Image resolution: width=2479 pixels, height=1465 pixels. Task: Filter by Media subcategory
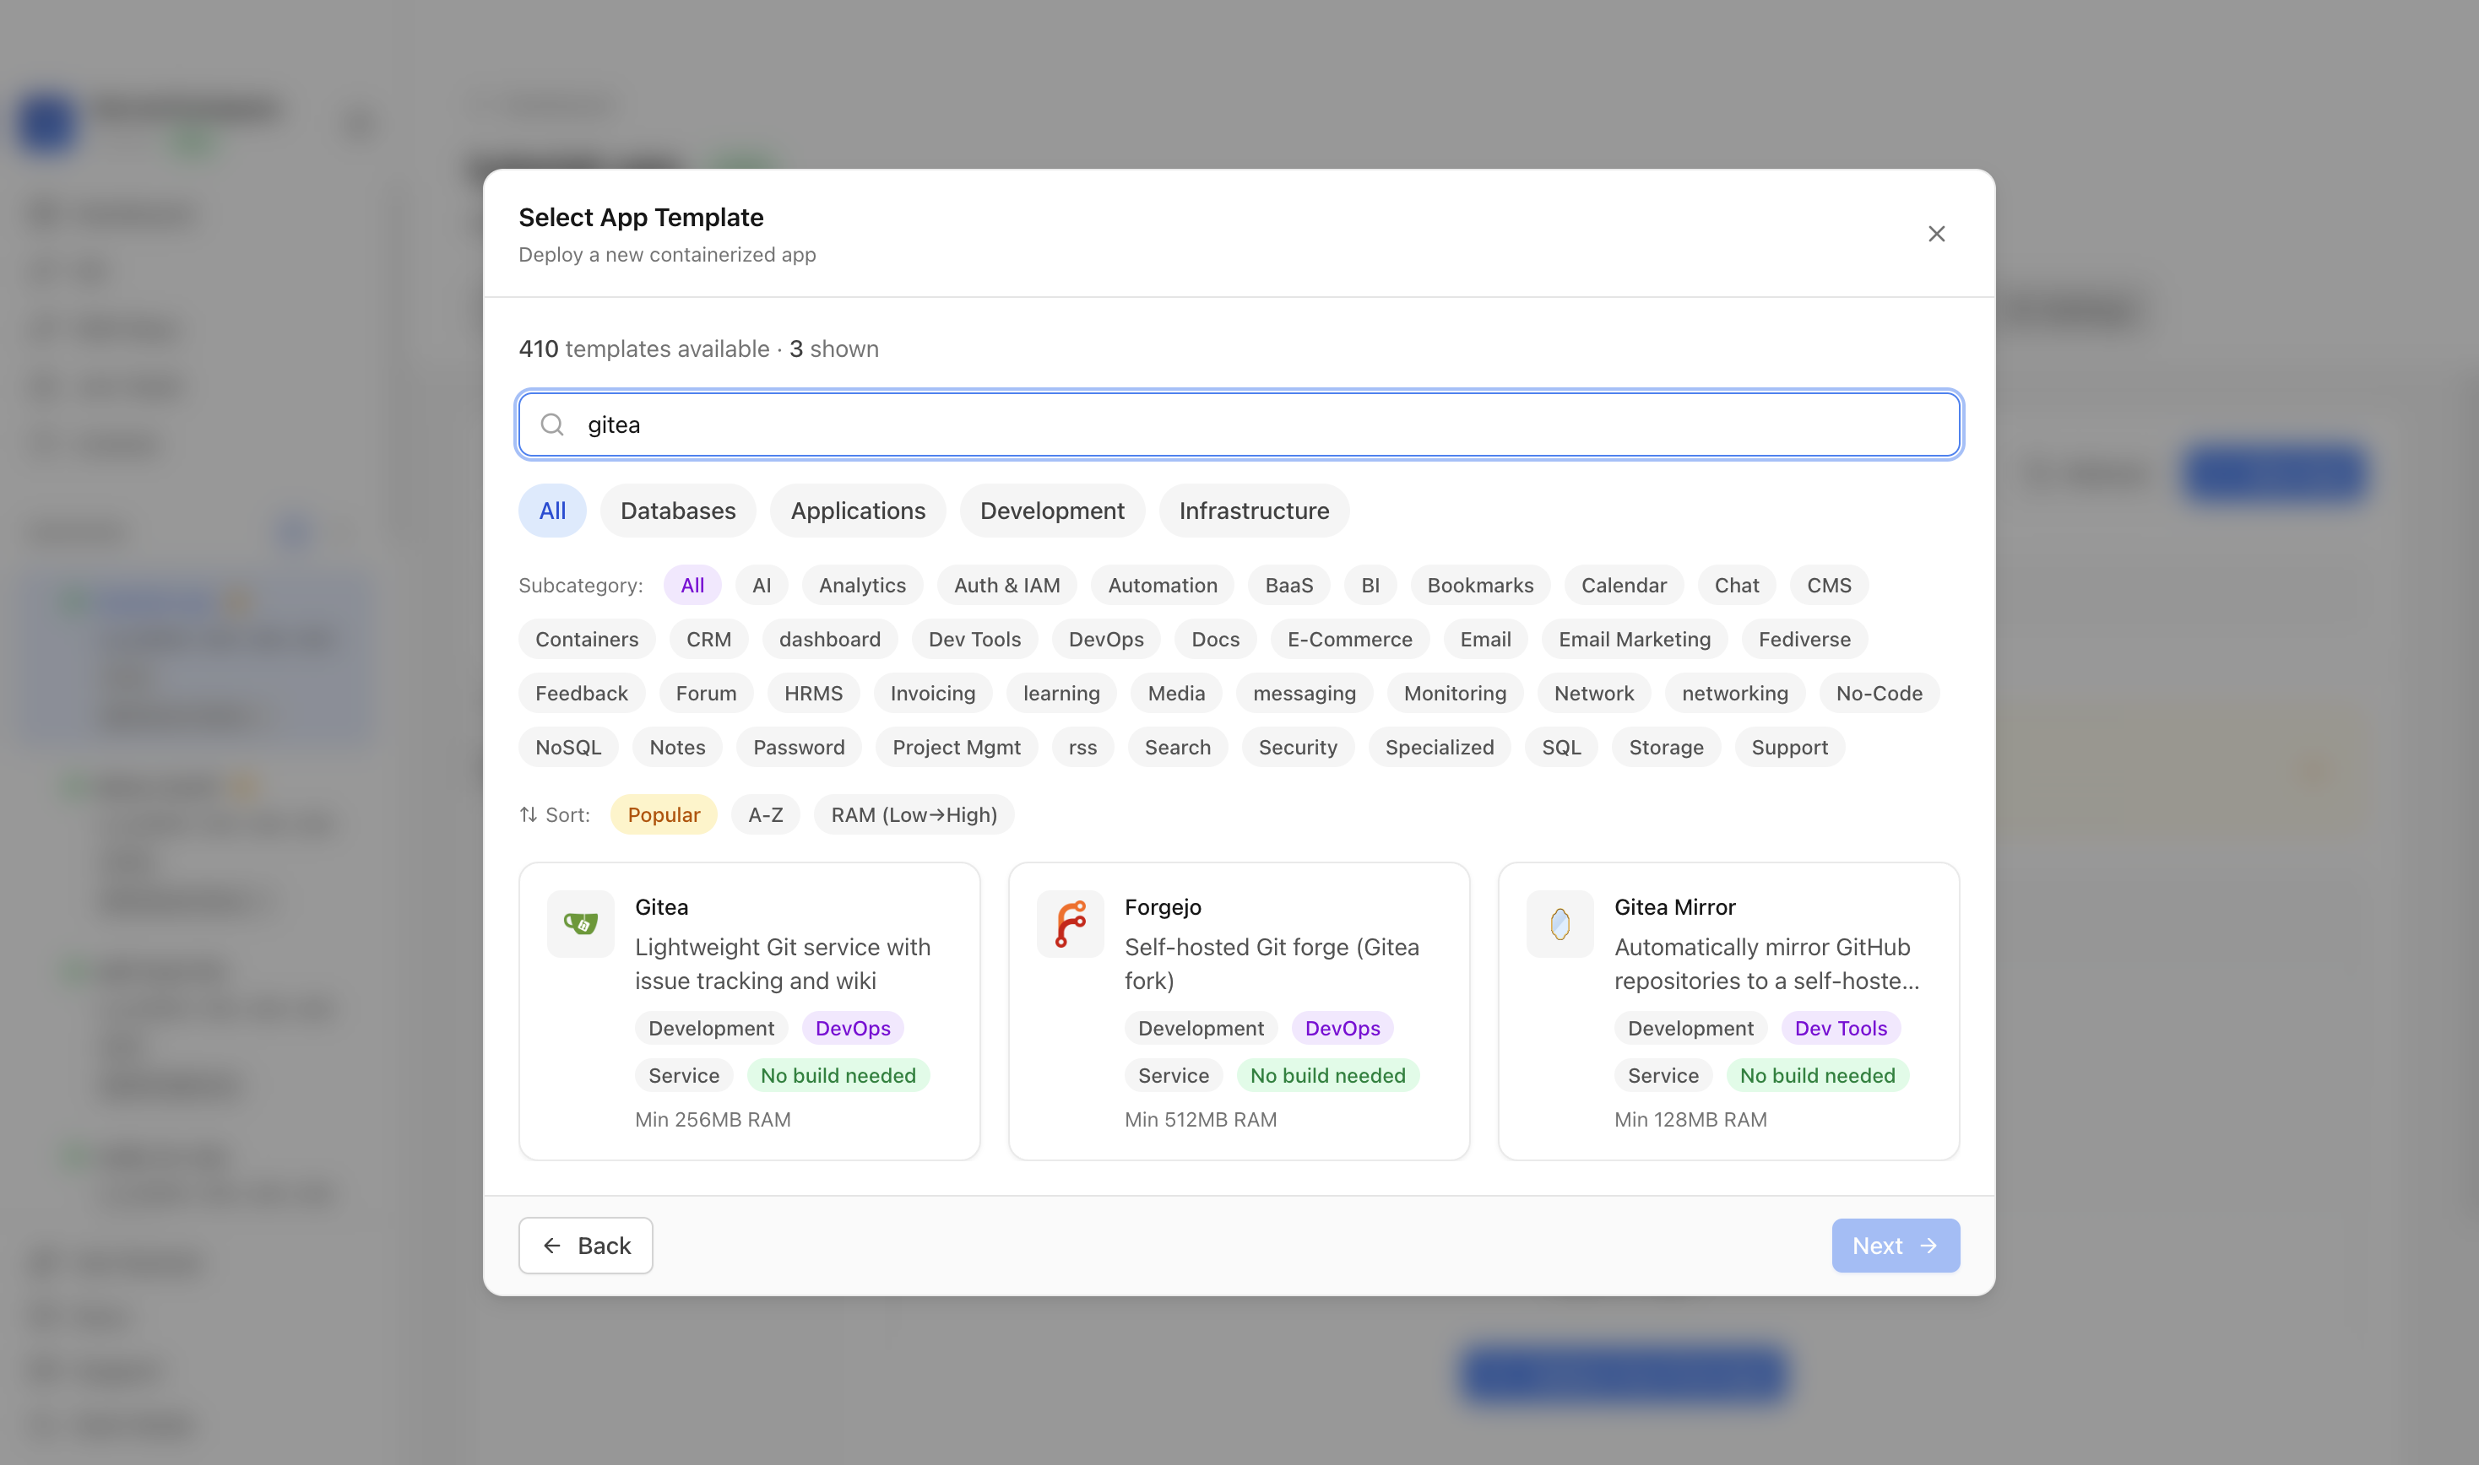pos(1176,693)
